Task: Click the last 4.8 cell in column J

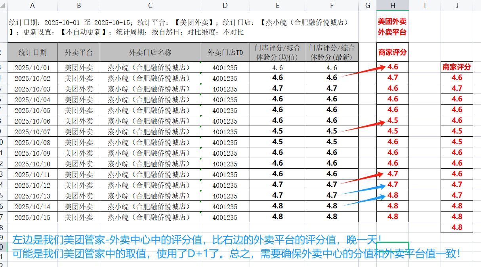Action: click(x=456, y=227)
